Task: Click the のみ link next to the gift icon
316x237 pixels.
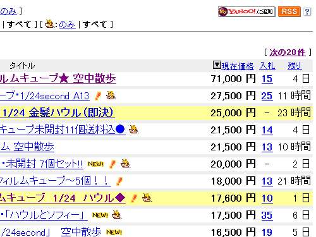Action: [67, 25]
